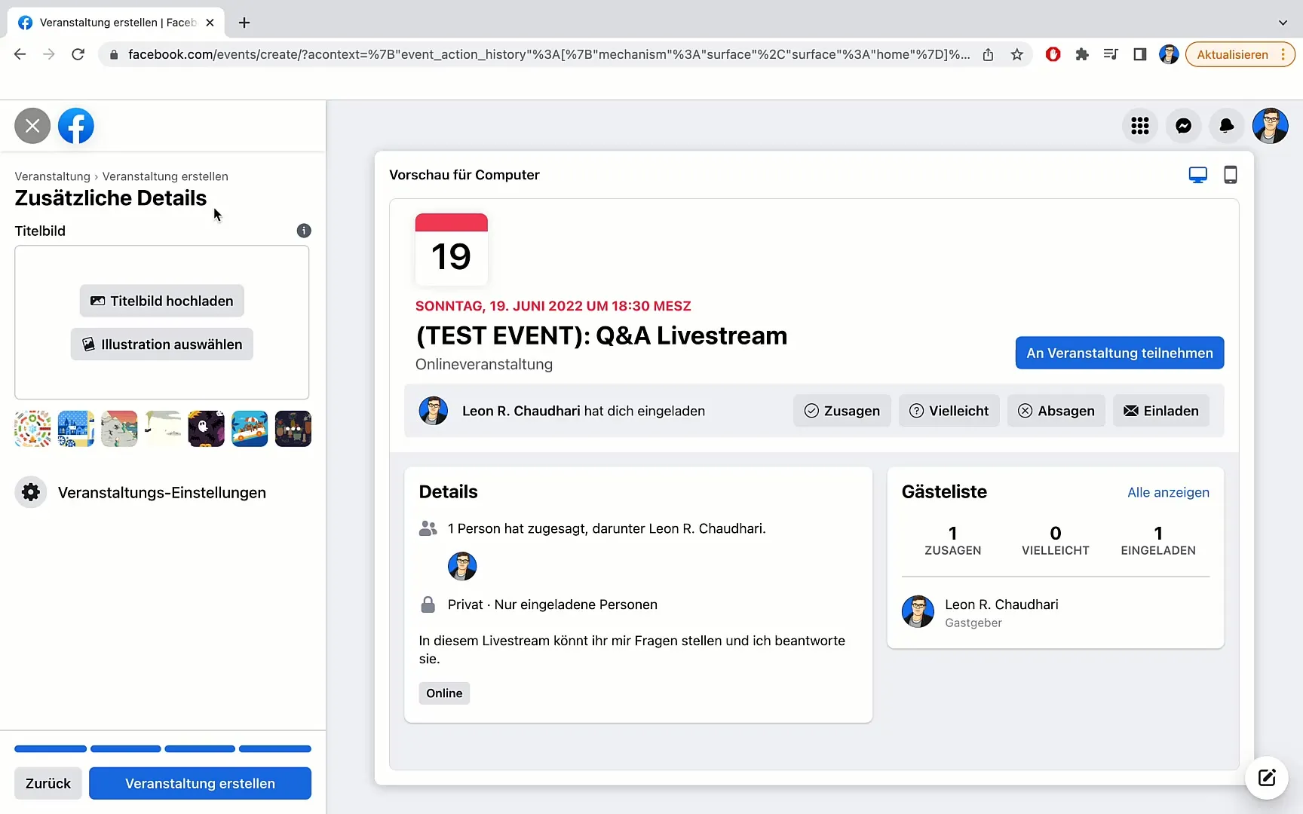Select the Veranstaltung erstellen browser tab
The image size is (1303, 814).
pyautogui.click(x=117, y=23)
